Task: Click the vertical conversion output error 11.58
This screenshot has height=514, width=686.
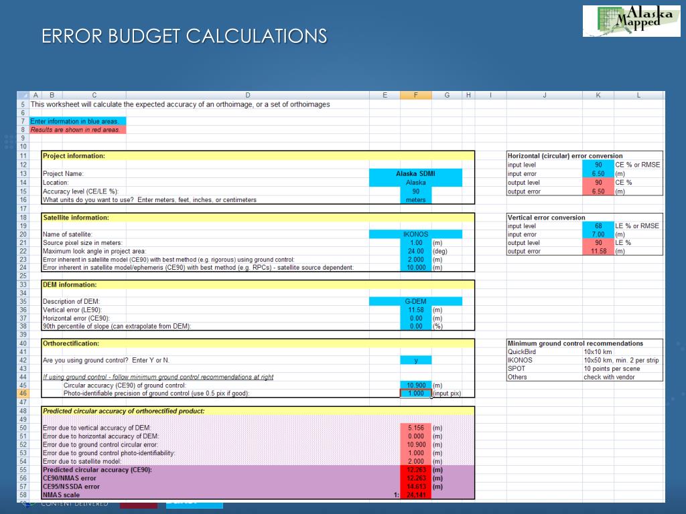Action: click(x=598, y=251)
